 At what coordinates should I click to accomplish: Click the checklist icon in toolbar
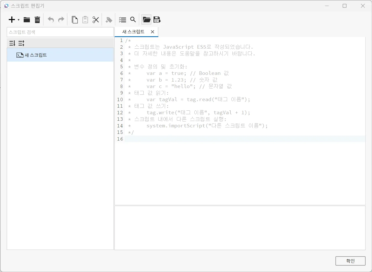123,20
